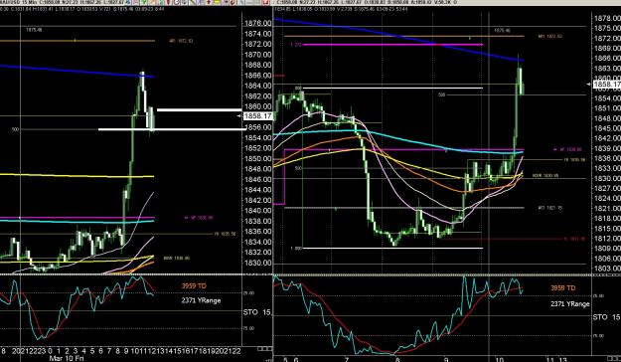
Task: Select the orange 3959 TD label in left indicator pane
Action: (194, 285)
